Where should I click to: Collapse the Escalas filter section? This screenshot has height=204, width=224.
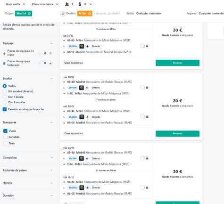[51, 79]
